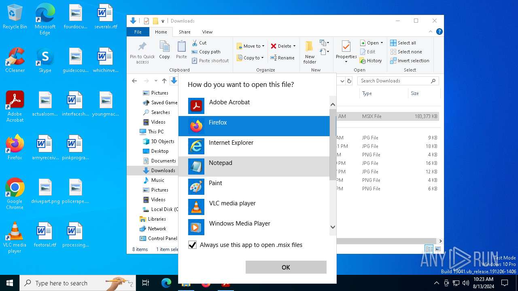Open Network in the navigation pane
The width and height of the screenshot is (518, 291).
(x=153, y=229)
